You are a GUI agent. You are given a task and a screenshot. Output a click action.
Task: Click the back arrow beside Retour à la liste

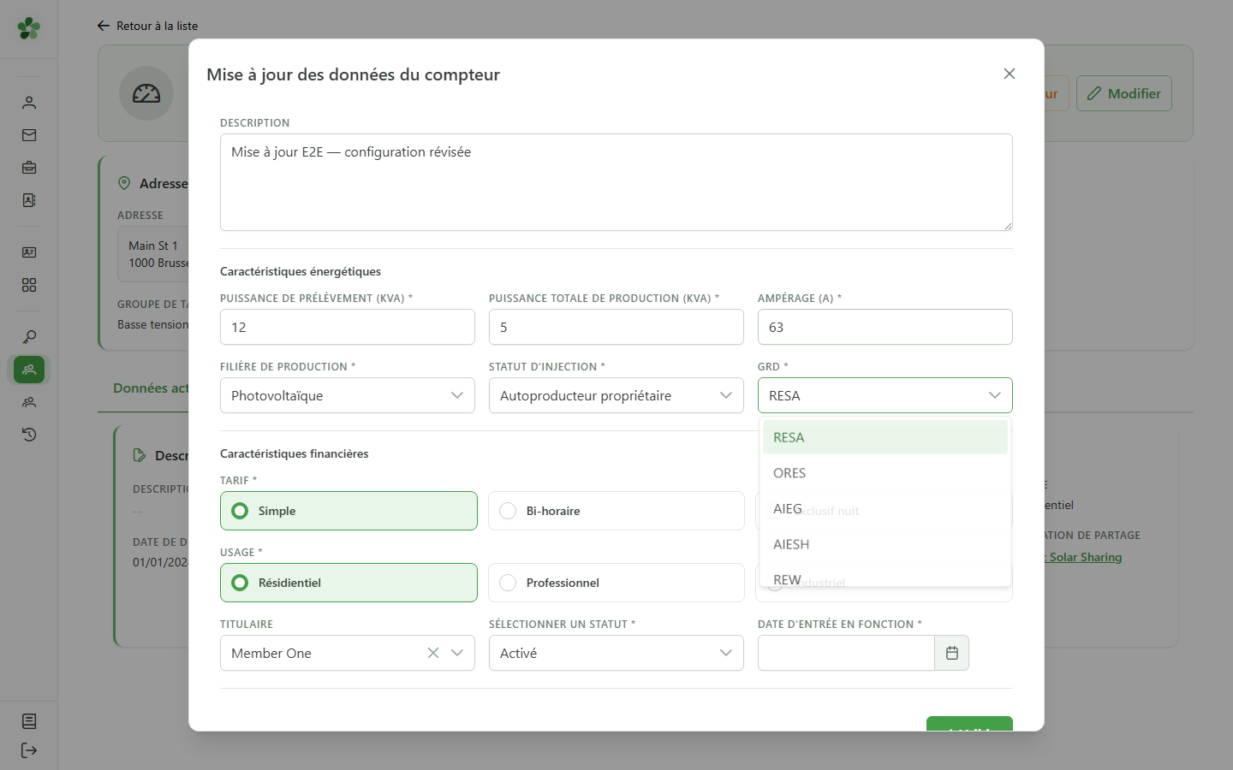click(x=104, y=26)
